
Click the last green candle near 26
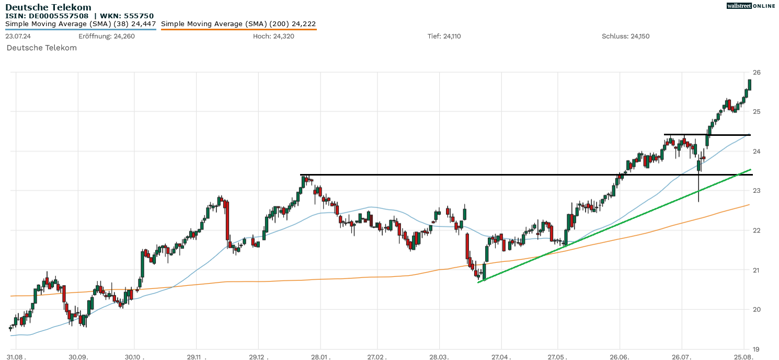750,85
